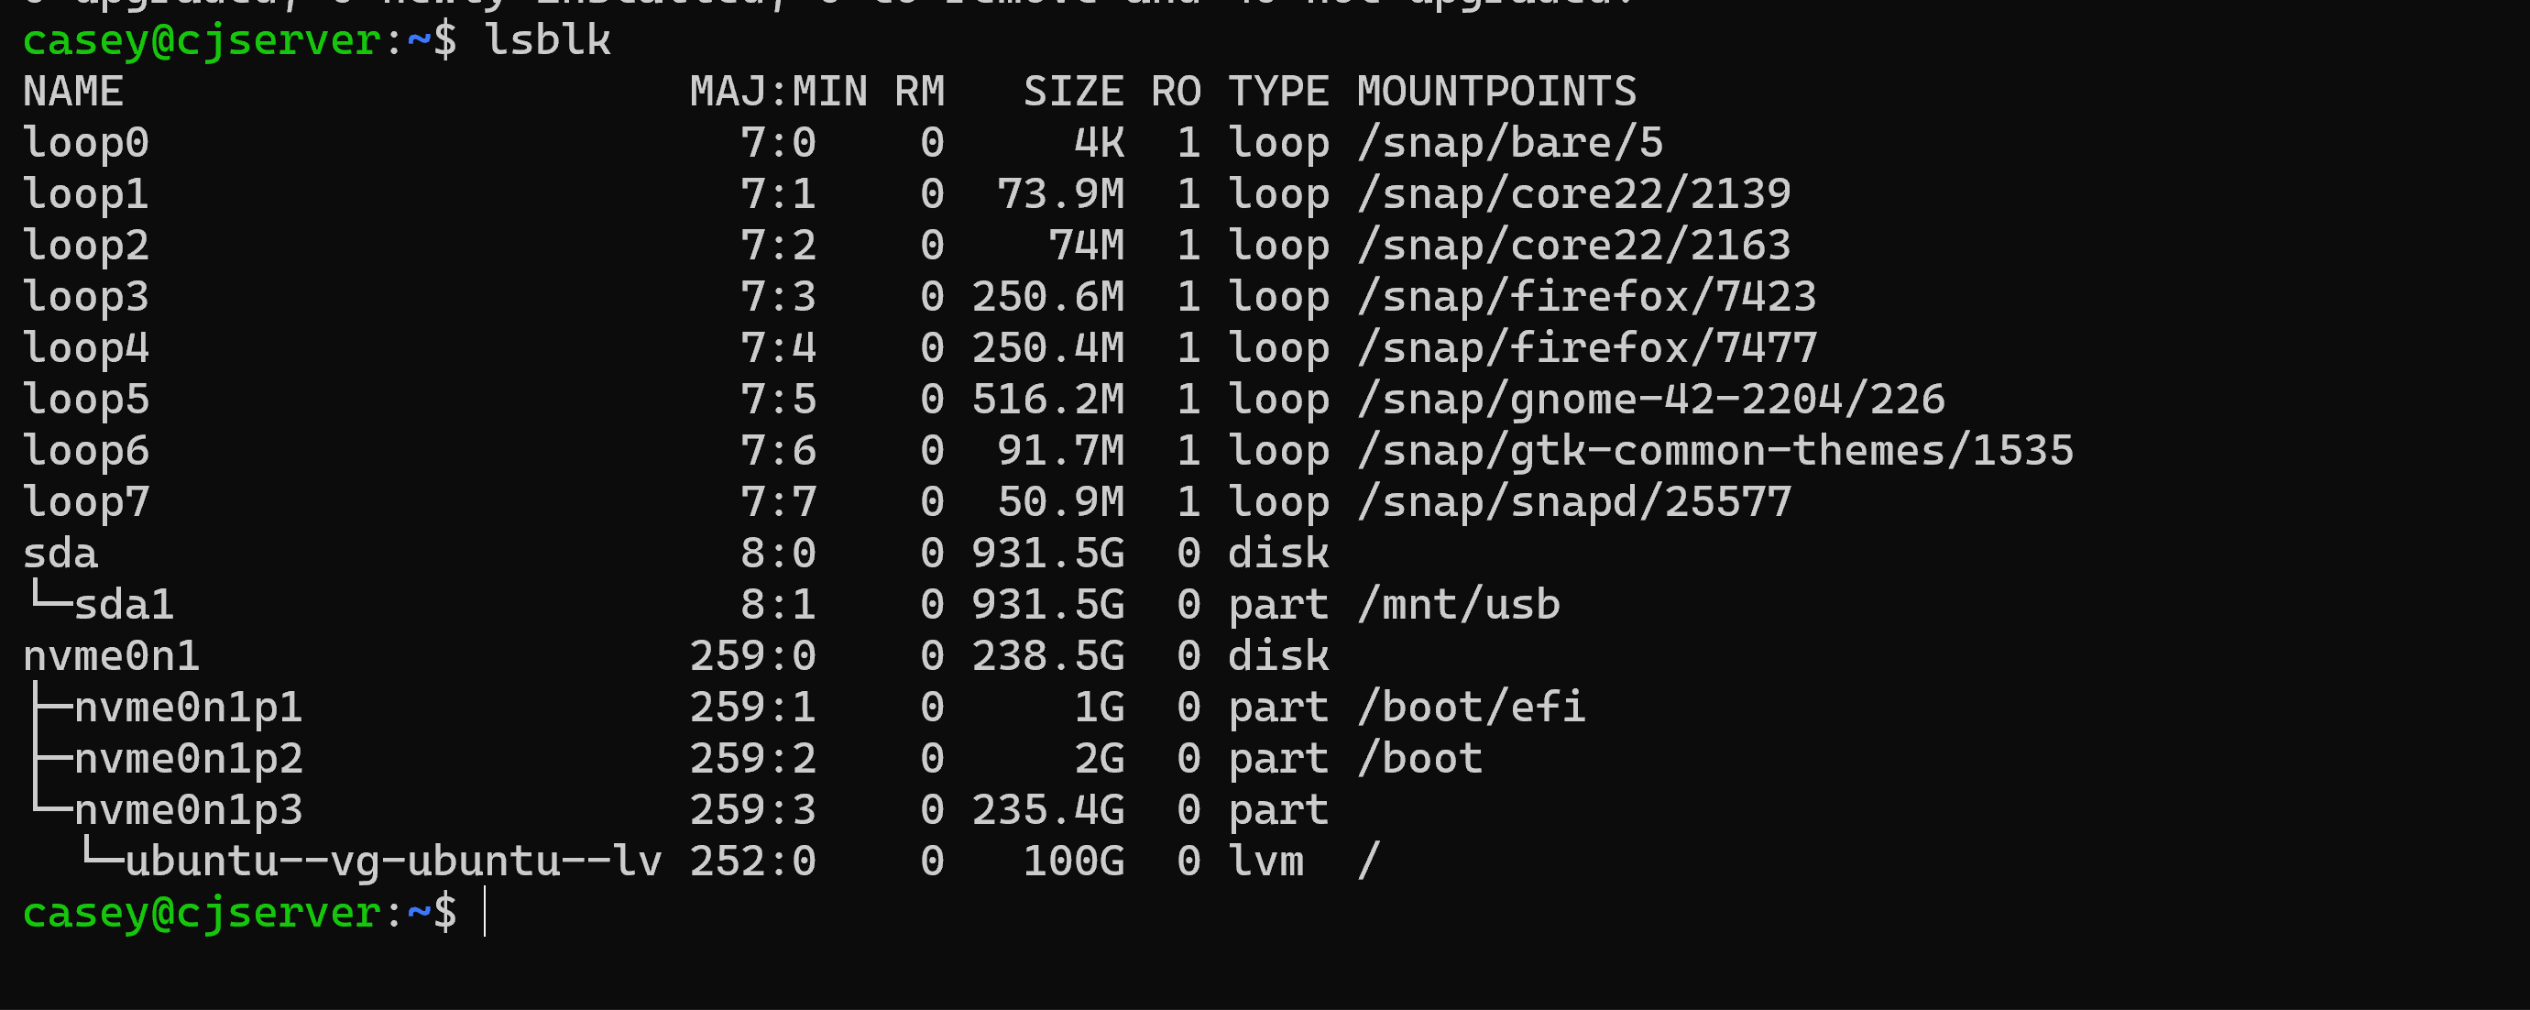Click the /snap/bare/5 mount path
2530x1010 pixels.
(1508, 144)
